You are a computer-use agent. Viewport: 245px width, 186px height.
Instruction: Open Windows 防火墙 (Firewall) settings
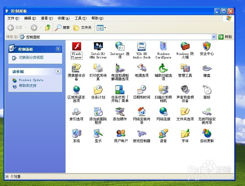click(185, 46)
